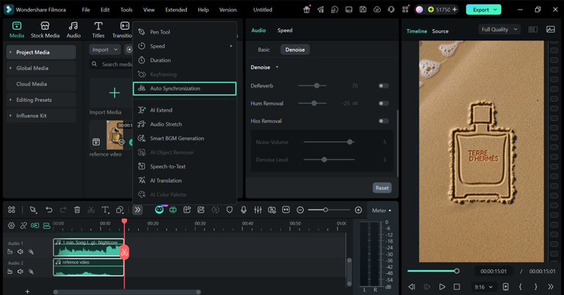
Task: Click the red scissors split button on playhead
Action: click(125, 252)
